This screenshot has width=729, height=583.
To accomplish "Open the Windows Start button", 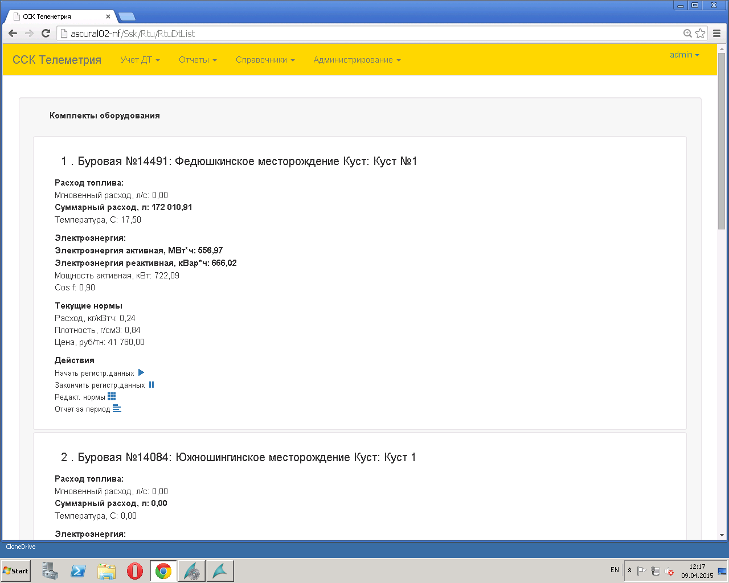I will pos(16,570).
